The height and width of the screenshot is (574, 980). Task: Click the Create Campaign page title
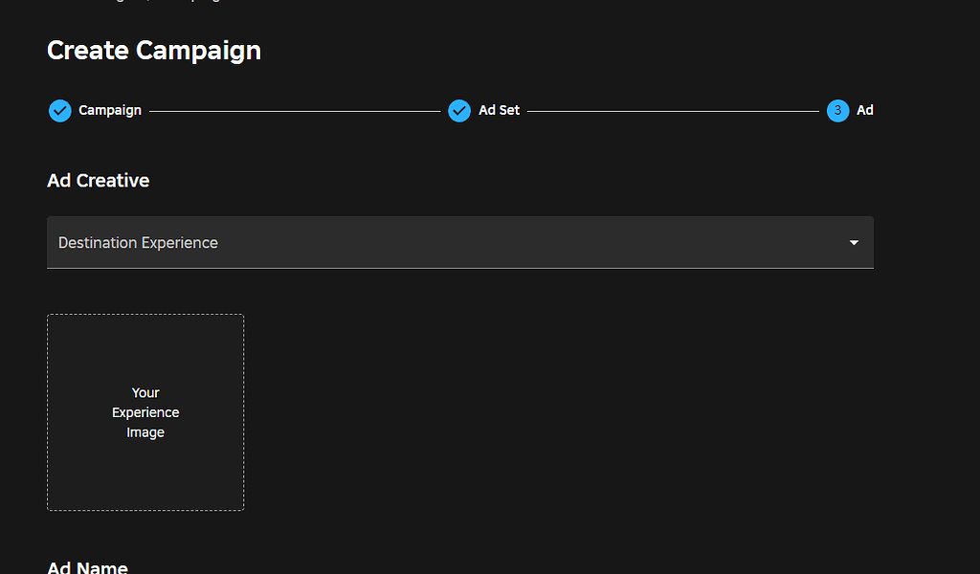tap(154, 50)
